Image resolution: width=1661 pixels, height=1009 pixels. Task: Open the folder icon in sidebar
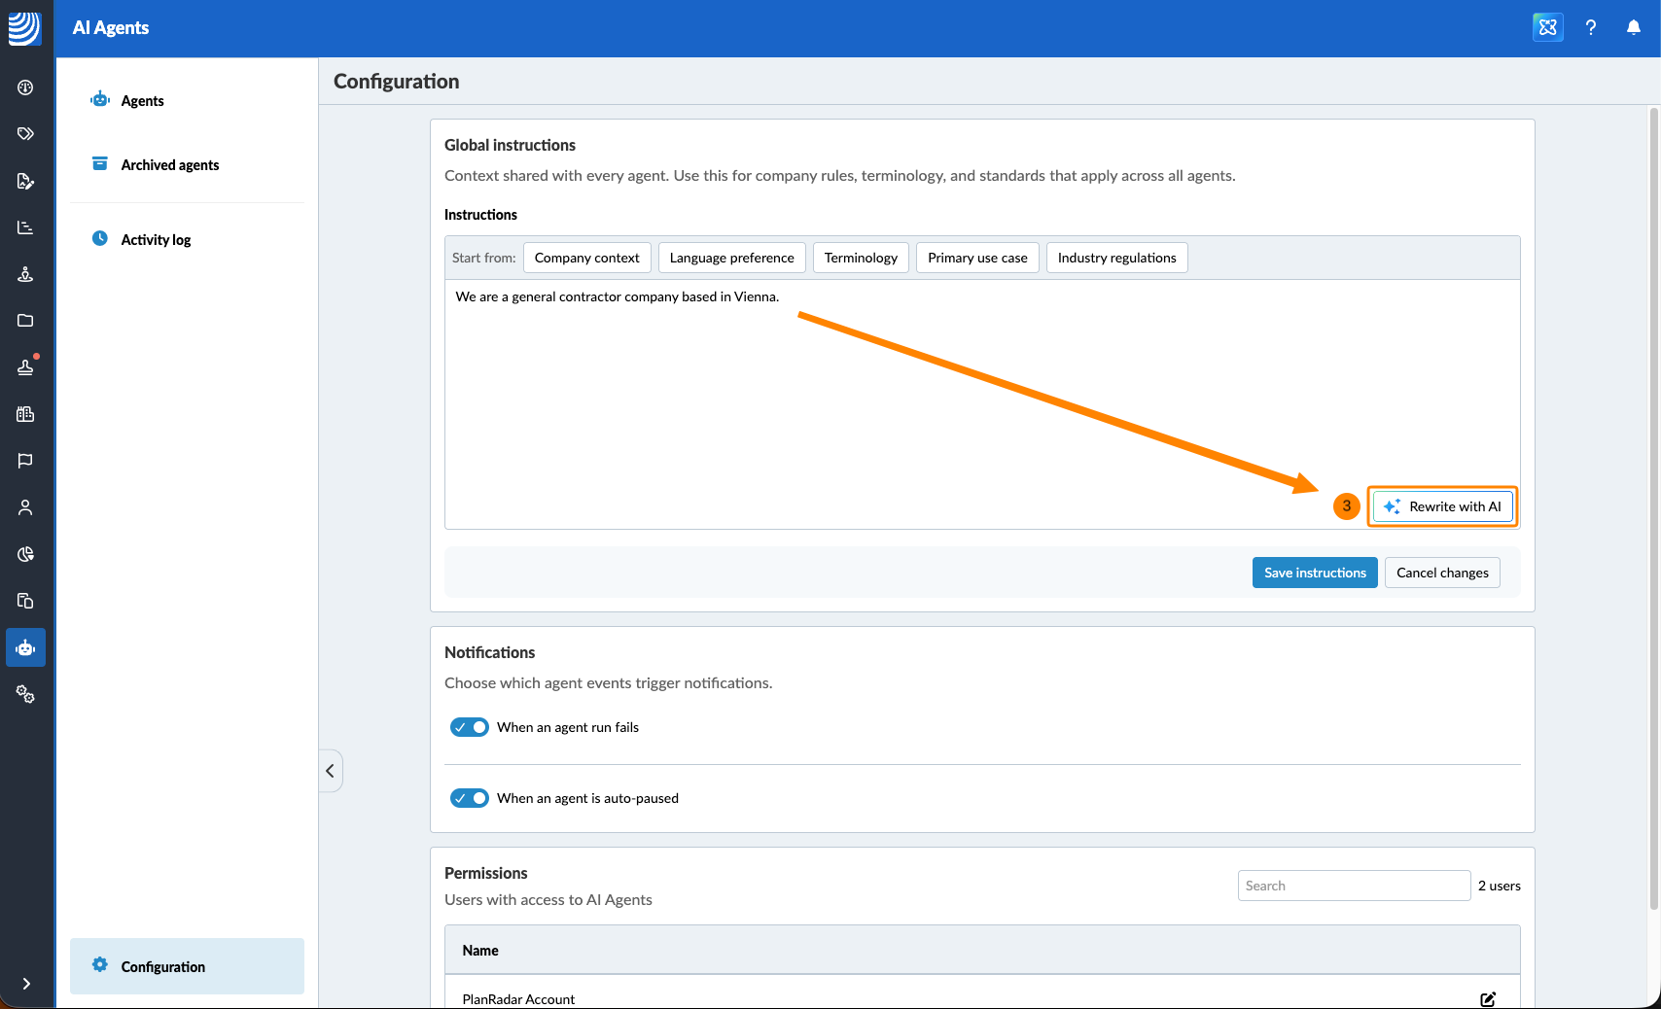[x=25, y=321]
